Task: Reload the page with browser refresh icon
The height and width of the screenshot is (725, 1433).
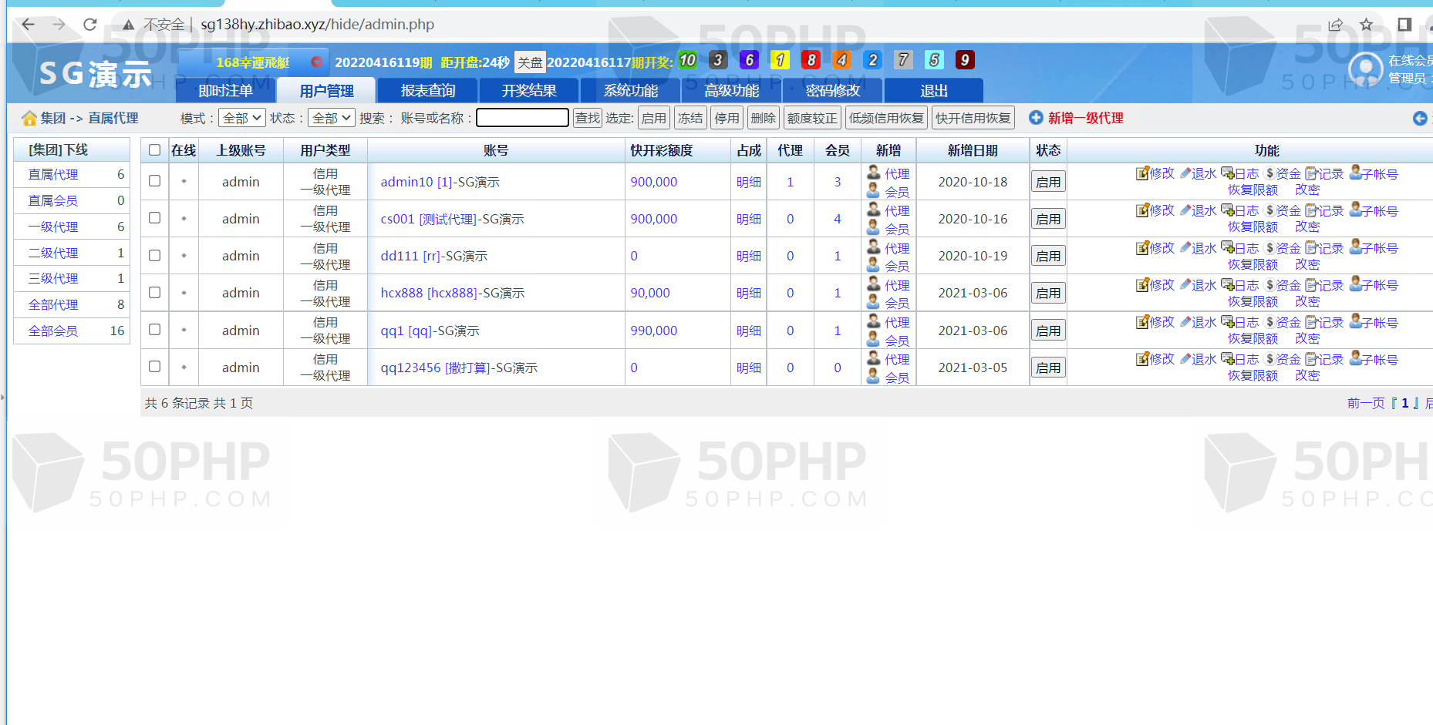Action: (90, 25)
